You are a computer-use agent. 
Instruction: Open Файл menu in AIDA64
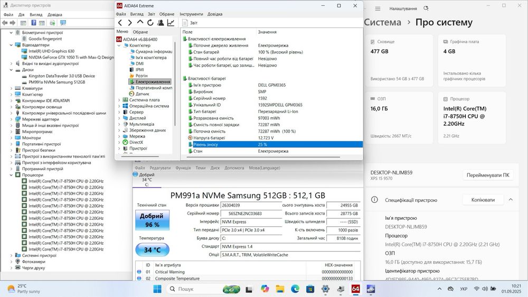tap(121, 14)
